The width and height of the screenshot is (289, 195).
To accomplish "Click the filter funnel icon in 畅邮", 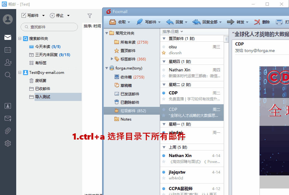I will (90, 16).
